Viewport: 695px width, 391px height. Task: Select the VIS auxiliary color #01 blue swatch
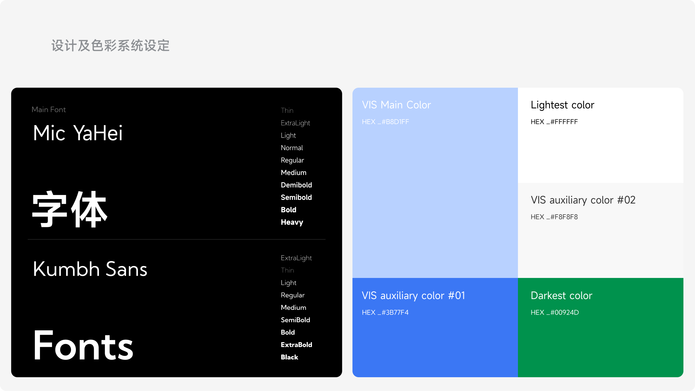pyautogui.click(x=435, y=345)
